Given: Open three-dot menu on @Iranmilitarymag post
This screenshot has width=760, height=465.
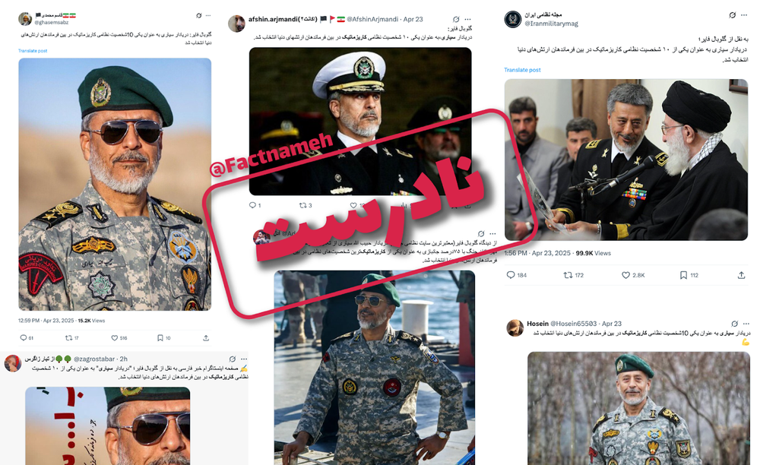Looking at the screenshot, I should [x=745, y=15].
